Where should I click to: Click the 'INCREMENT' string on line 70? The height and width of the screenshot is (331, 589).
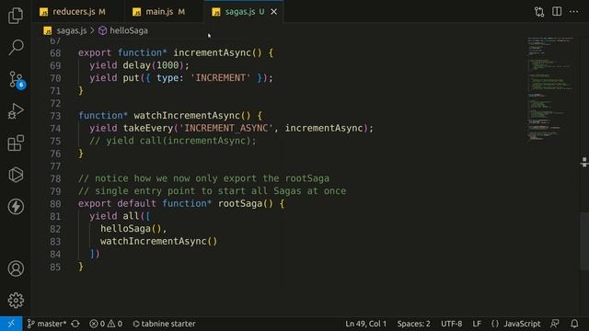221,77
